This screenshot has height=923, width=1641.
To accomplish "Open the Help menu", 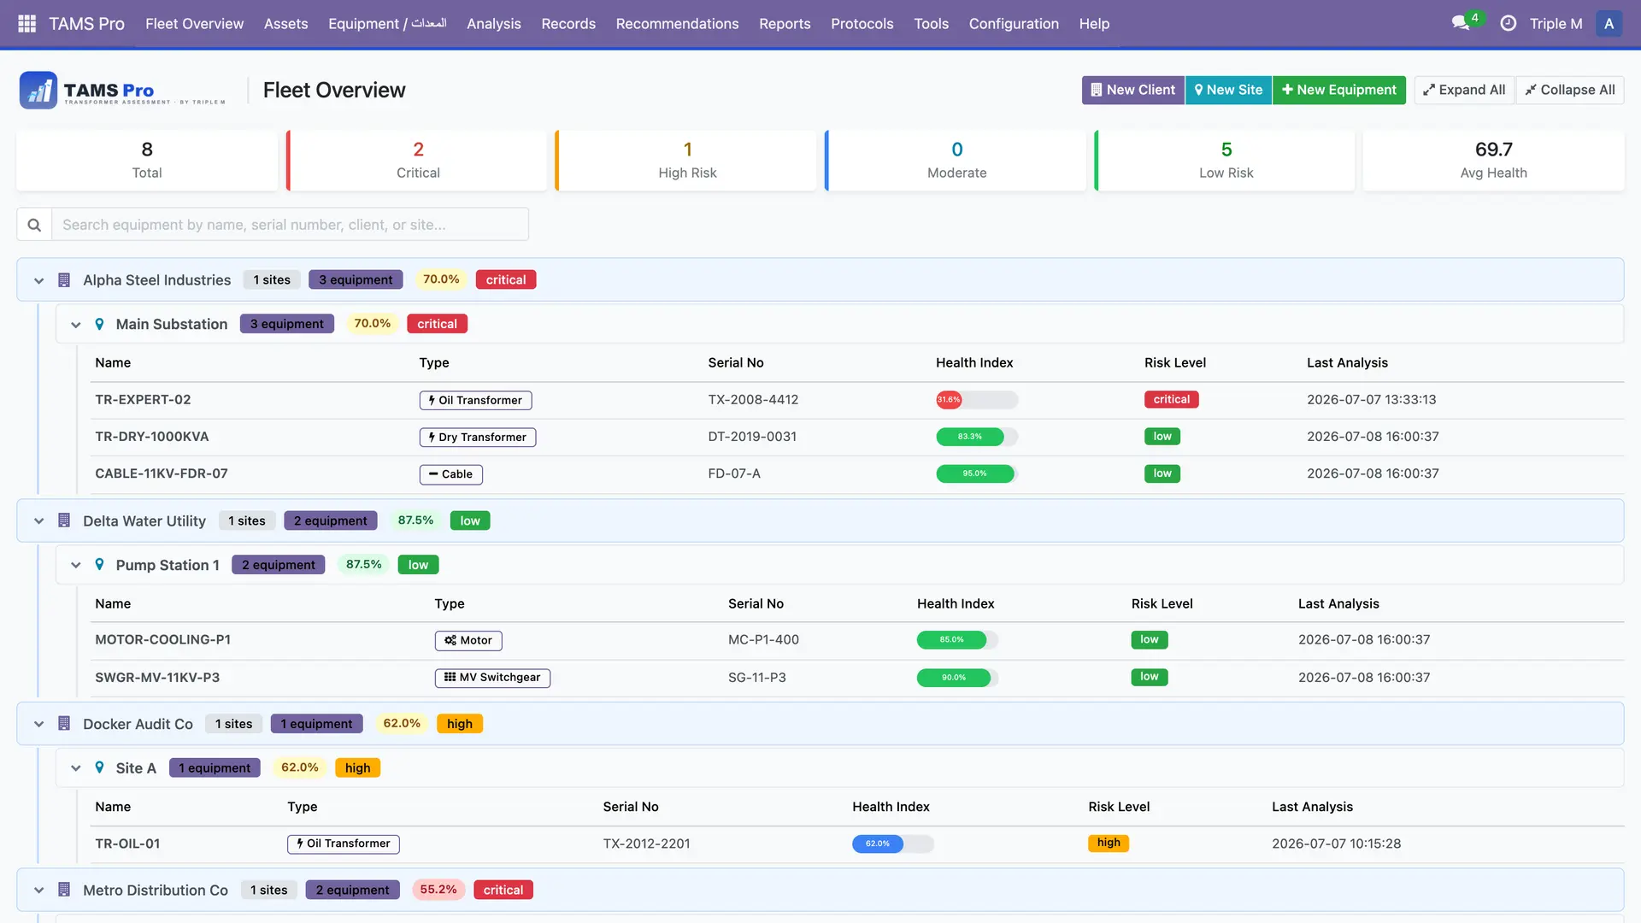I will pyautogui.click(x=1094, y=24).
